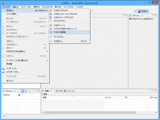The image size is (160, 120).
Task: Click the 値 column header
Action: pyautogui.click(x=29, y=95)
